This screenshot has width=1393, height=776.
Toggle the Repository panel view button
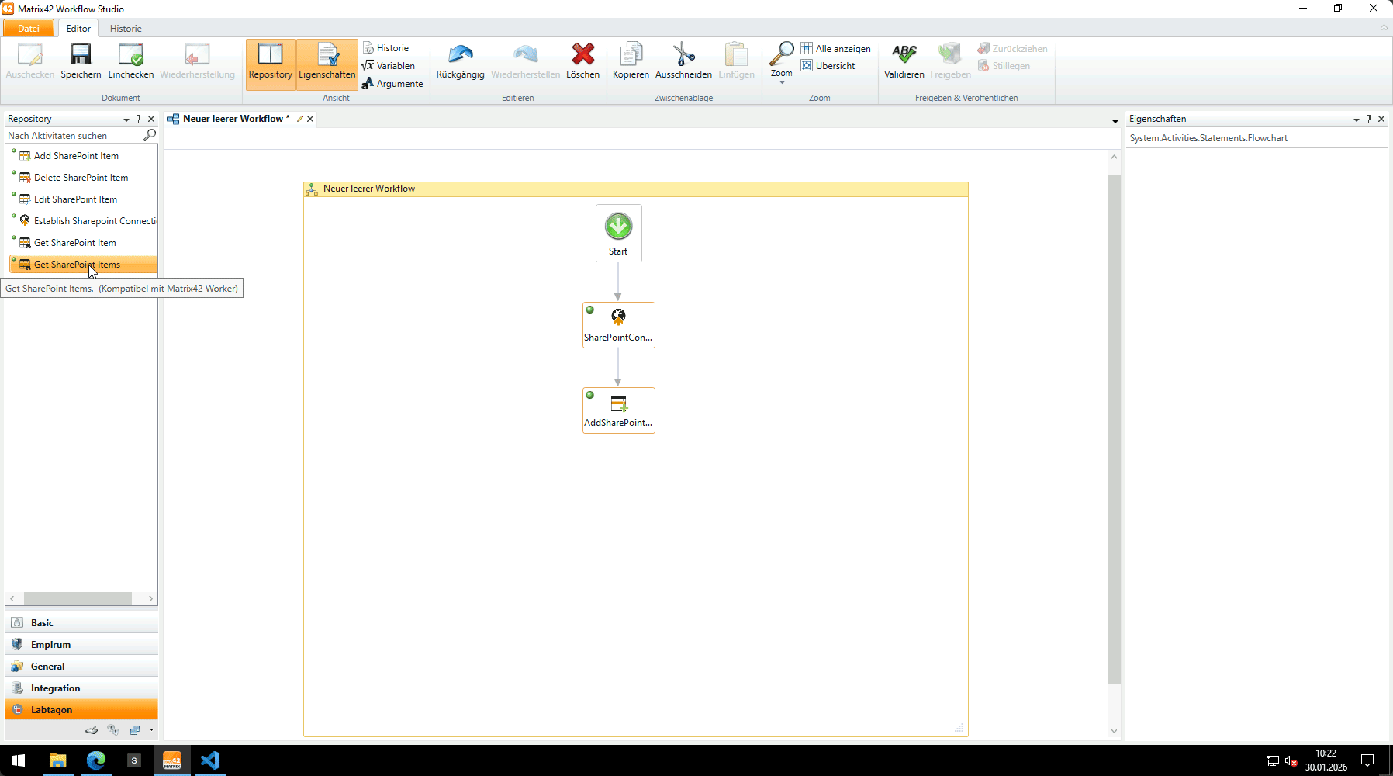click(x=270, y=61)
